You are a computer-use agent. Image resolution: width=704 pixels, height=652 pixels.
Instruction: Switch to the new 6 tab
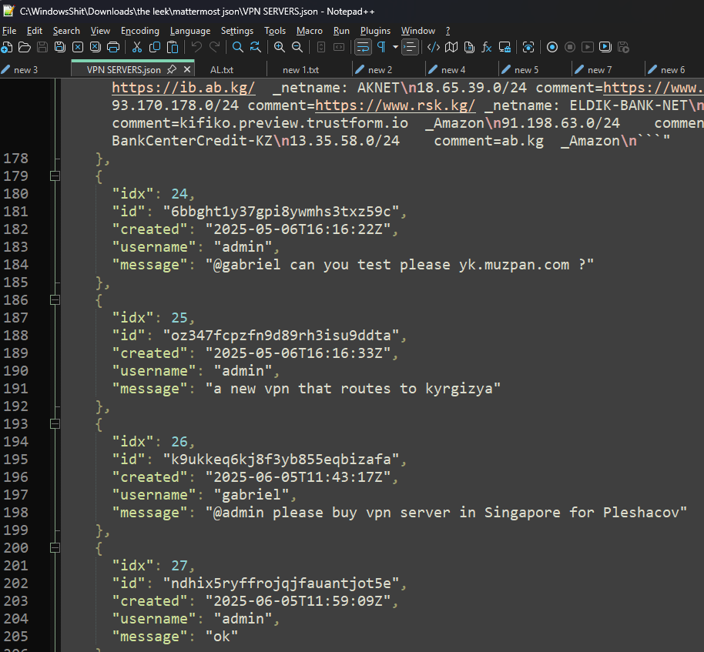672,70
